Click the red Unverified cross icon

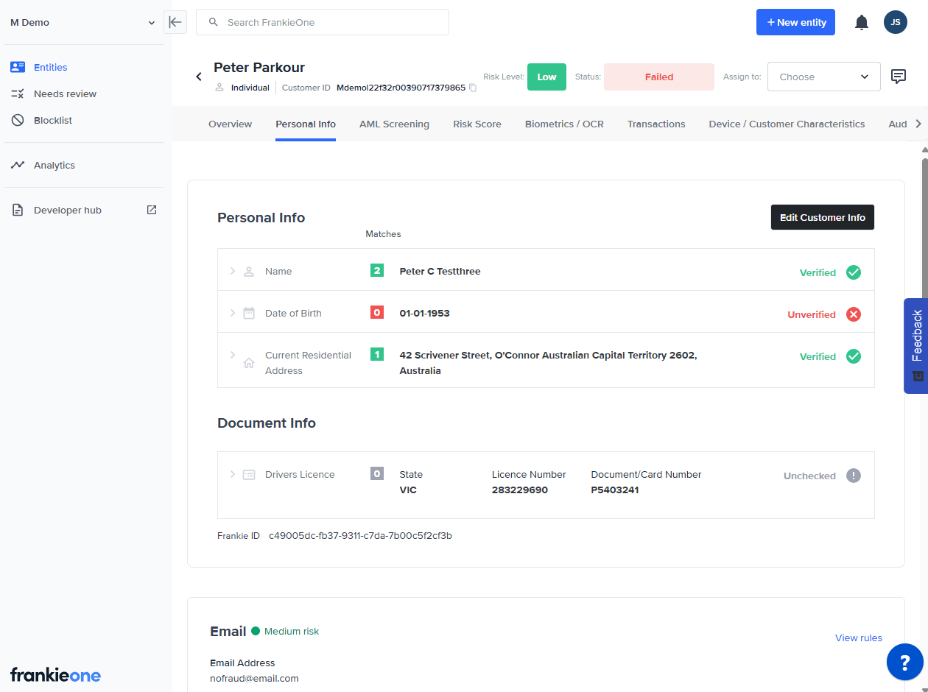(x=853, y=314)
